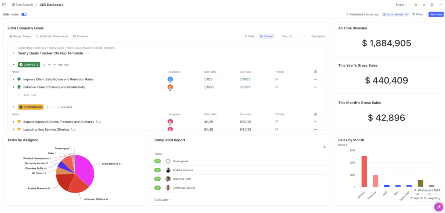Set priority flag on Improve Client Satisfaction task

[x=277, y=79]
